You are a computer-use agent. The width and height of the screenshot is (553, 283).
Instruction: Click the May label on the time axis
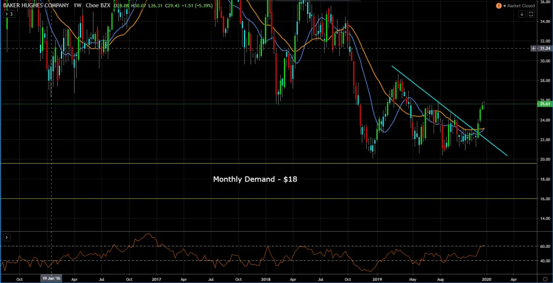tap(413, 279)
